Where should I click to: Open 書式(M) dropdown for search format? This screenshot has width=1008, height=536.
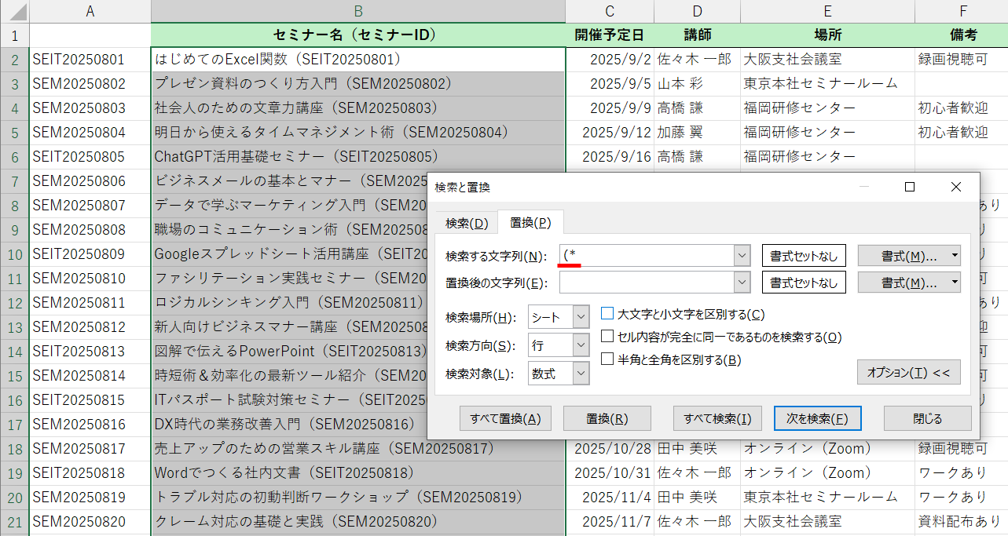click(909, 254)
